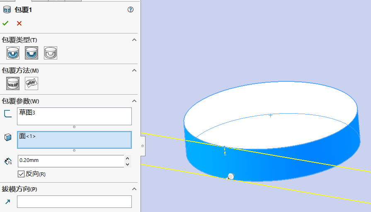Click the empty 拔模方向 direction field
The image size is (371, 212).
(x=74, y=202)
